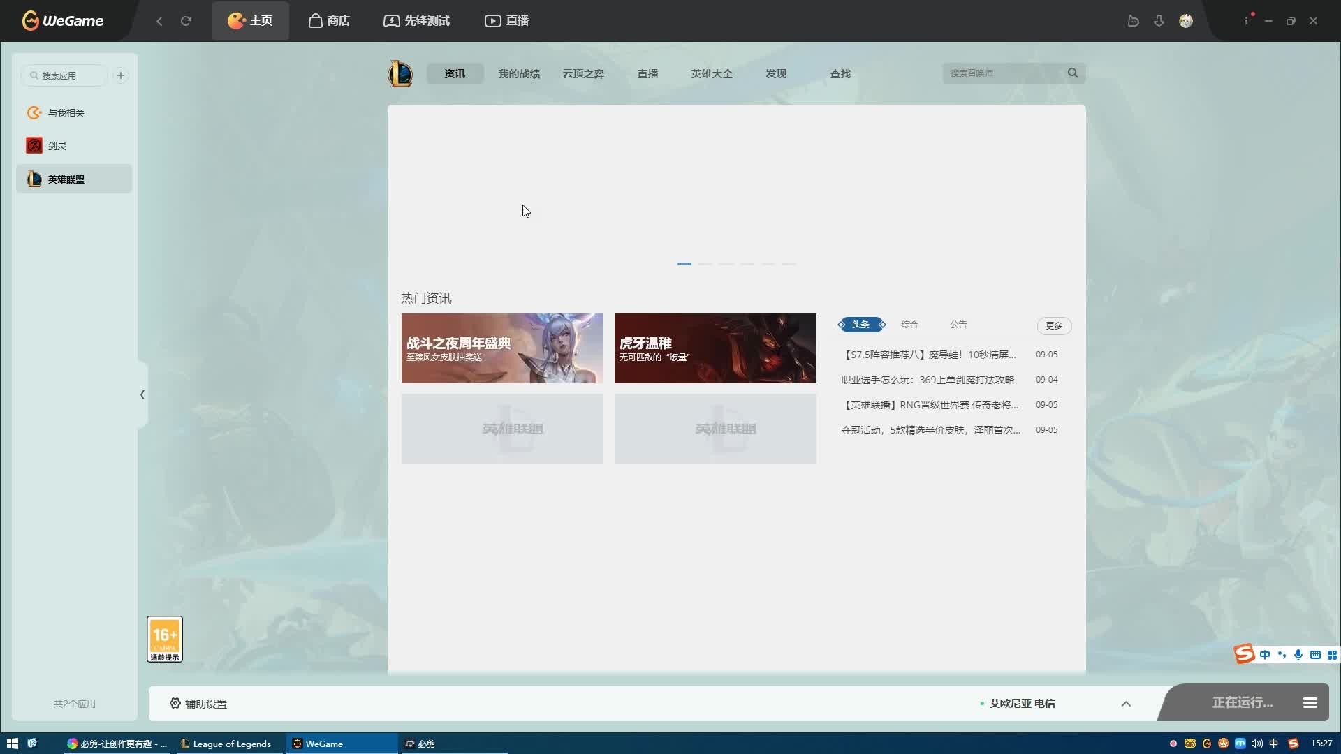Toggle Sogou Chinese/English 中 mode
The width and height of the screenshot is (1341, 754).
1265,655
